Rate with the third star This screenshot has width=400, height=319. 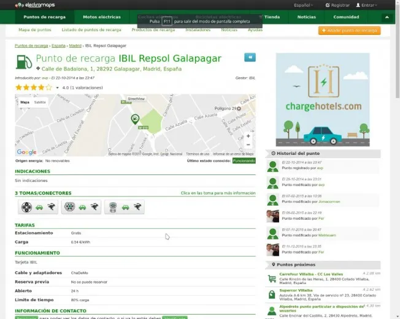click(34, 88)
